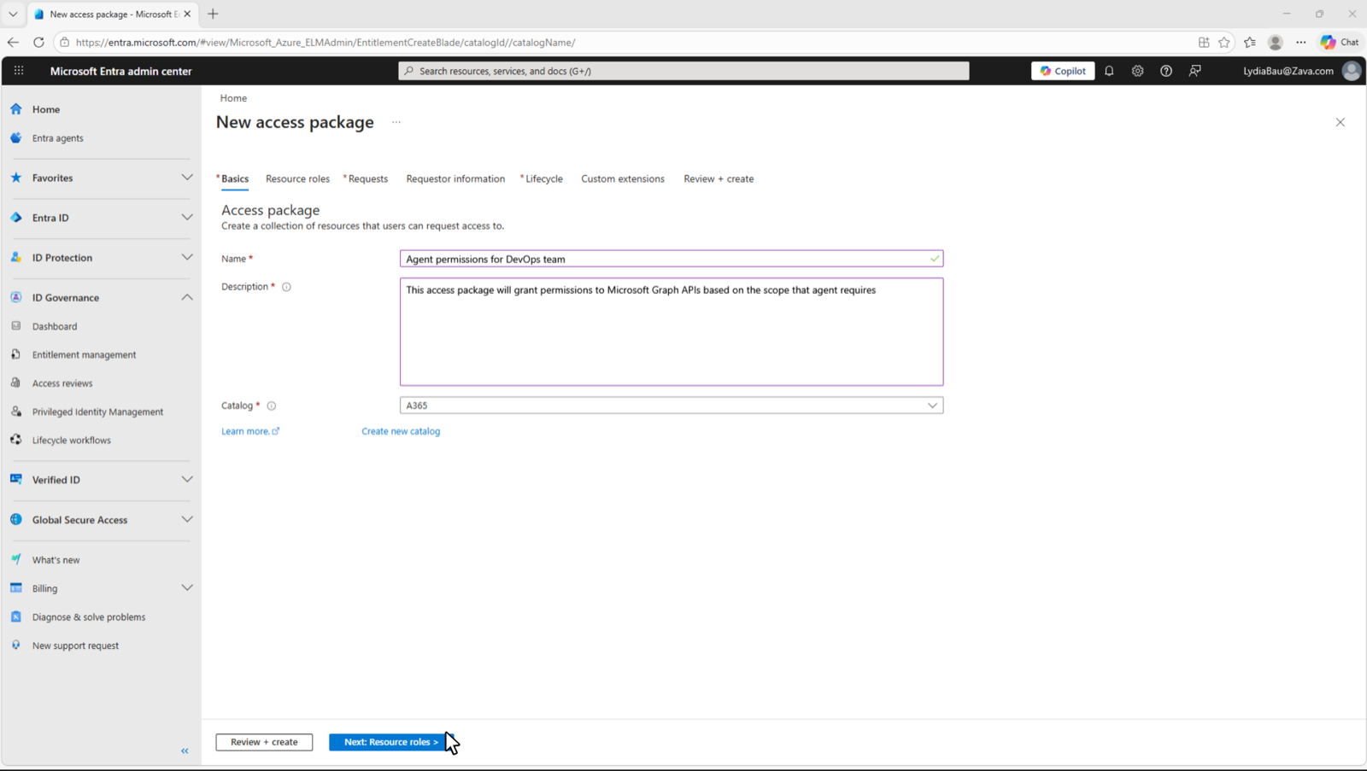Click the LydiaBau account avatar
1367x771 pixels.
(1351, 71)
